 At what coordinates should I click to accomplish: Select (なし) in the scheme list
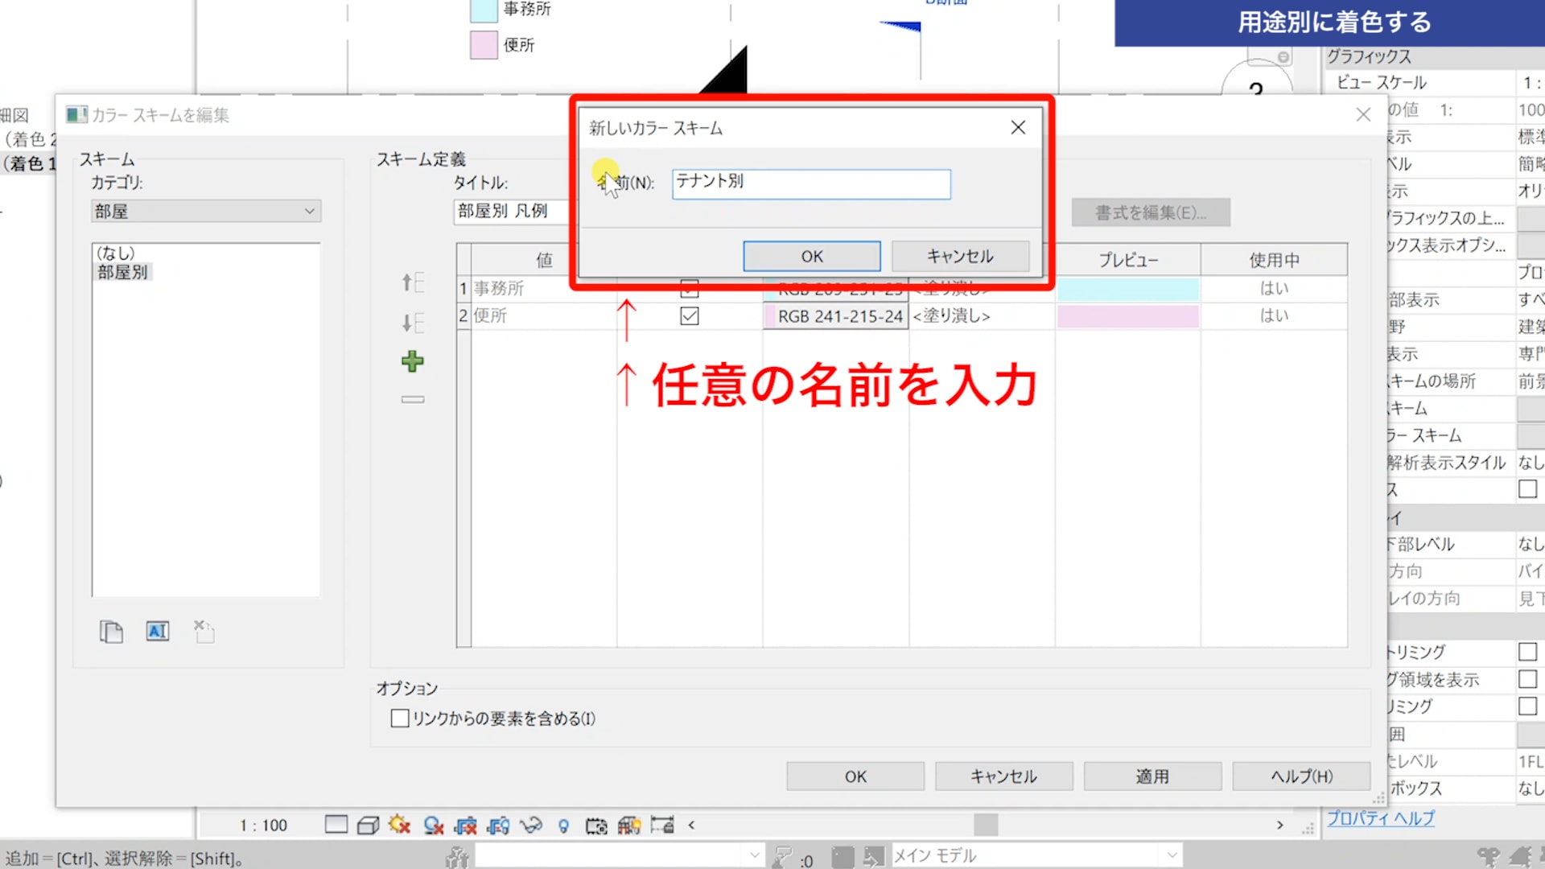coord(116,253)
